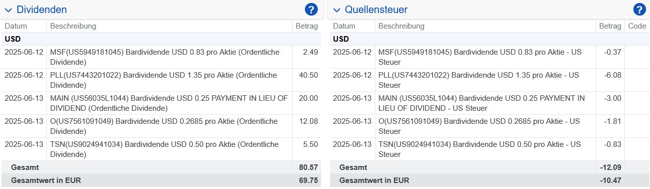Select MAIN payment in lieu dividend row
The height and width of the screenshot is (189, 650).
coord(161,103)
